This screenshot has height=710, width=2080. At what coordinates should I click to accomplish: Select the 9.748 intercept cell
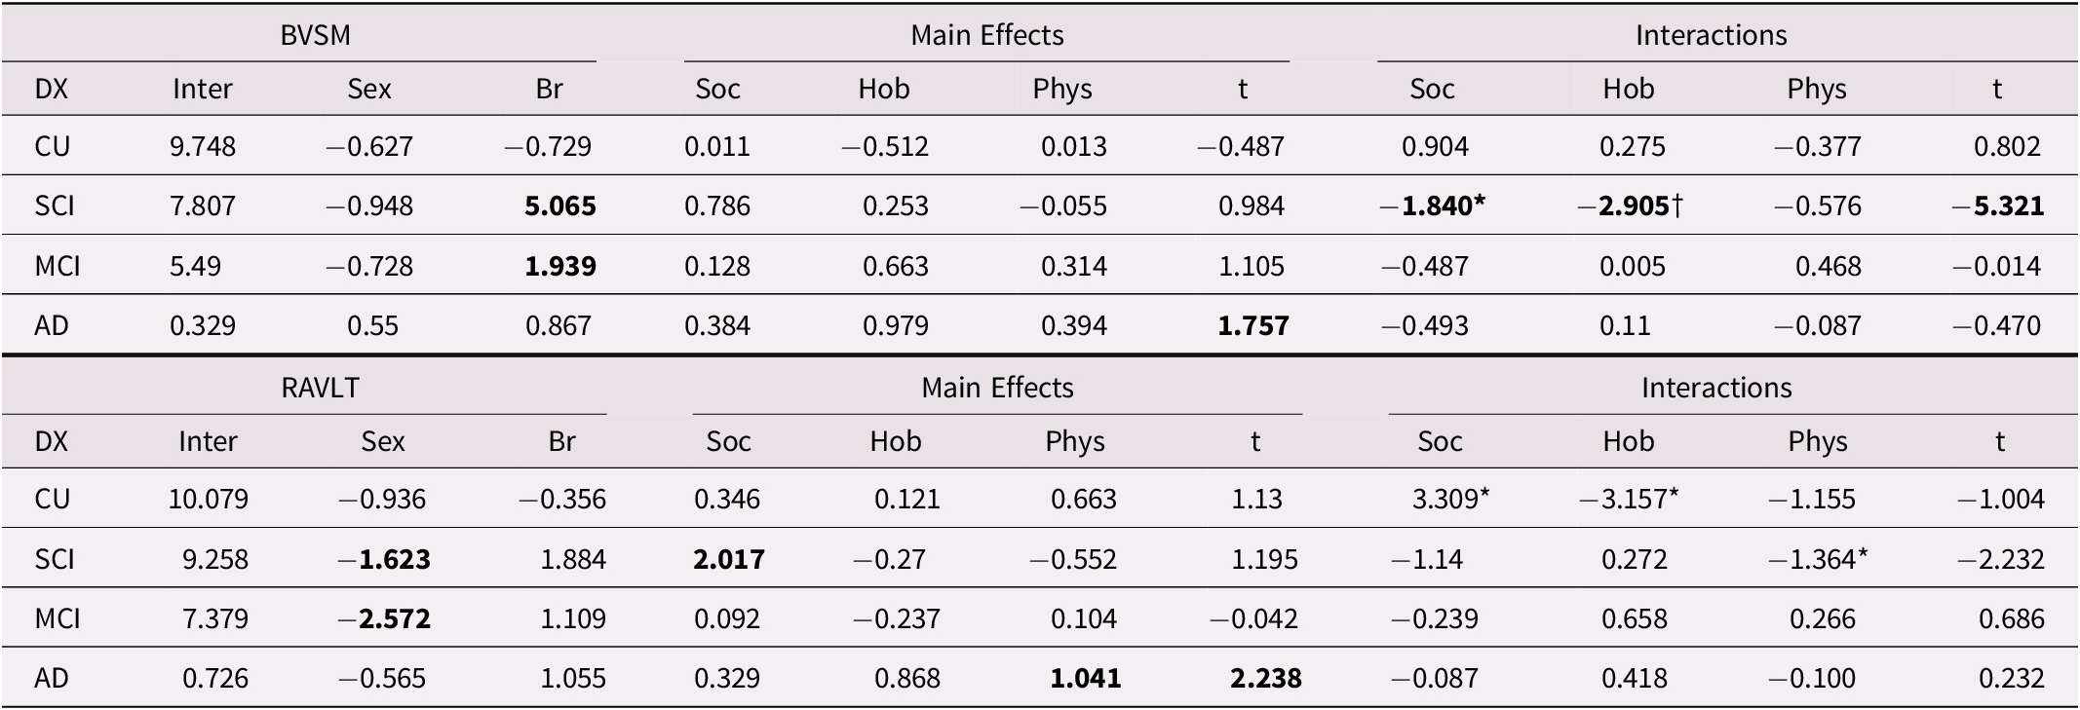[x=203, y=147]
